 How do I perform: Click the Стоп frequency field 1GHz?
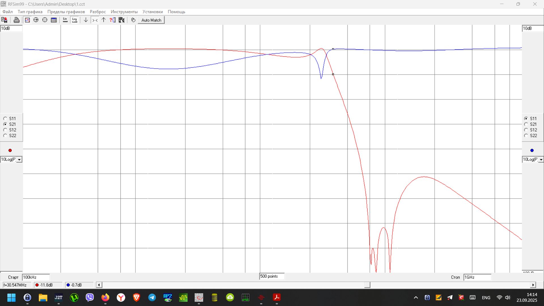tap(477, 277)
